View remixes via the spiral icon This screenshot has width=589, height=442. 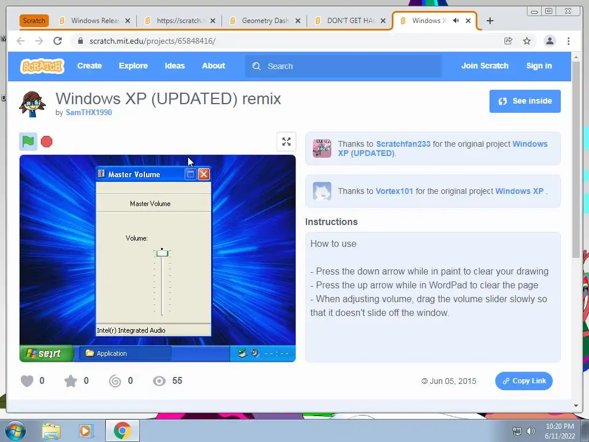click(115, 381)
